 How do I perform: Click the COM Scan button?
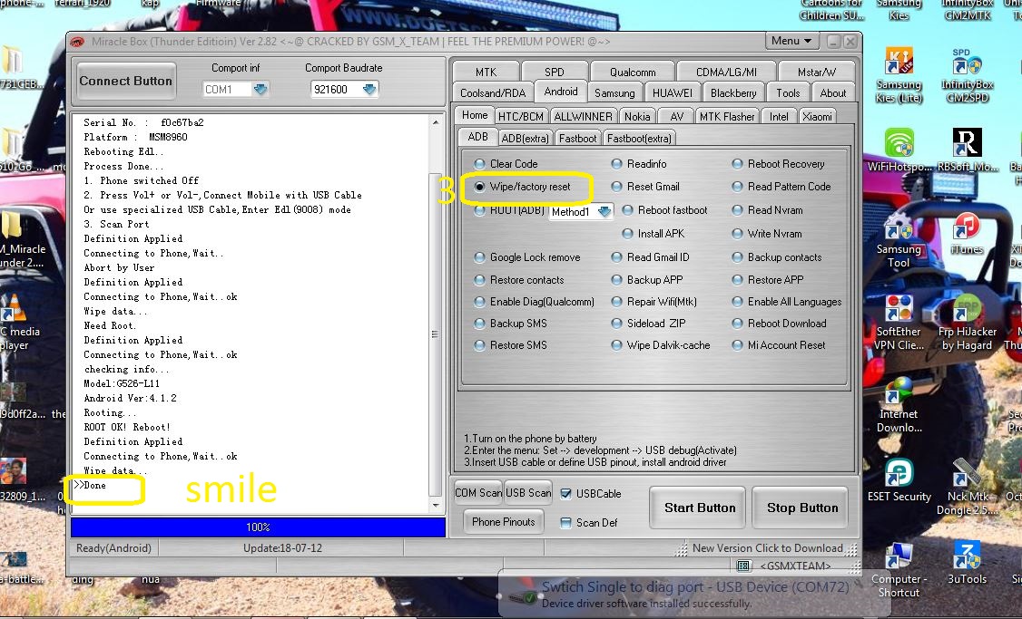point(477,493)
